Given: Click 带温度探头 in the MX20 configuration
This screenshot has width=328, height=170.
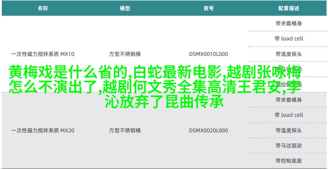Looking at the screenshot, I should click(289, 130).
